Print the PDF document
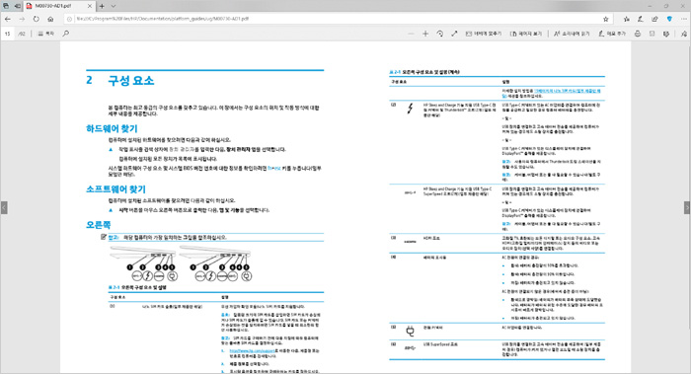The width and height of the screenshot is (691, 374). click(638, 34)
